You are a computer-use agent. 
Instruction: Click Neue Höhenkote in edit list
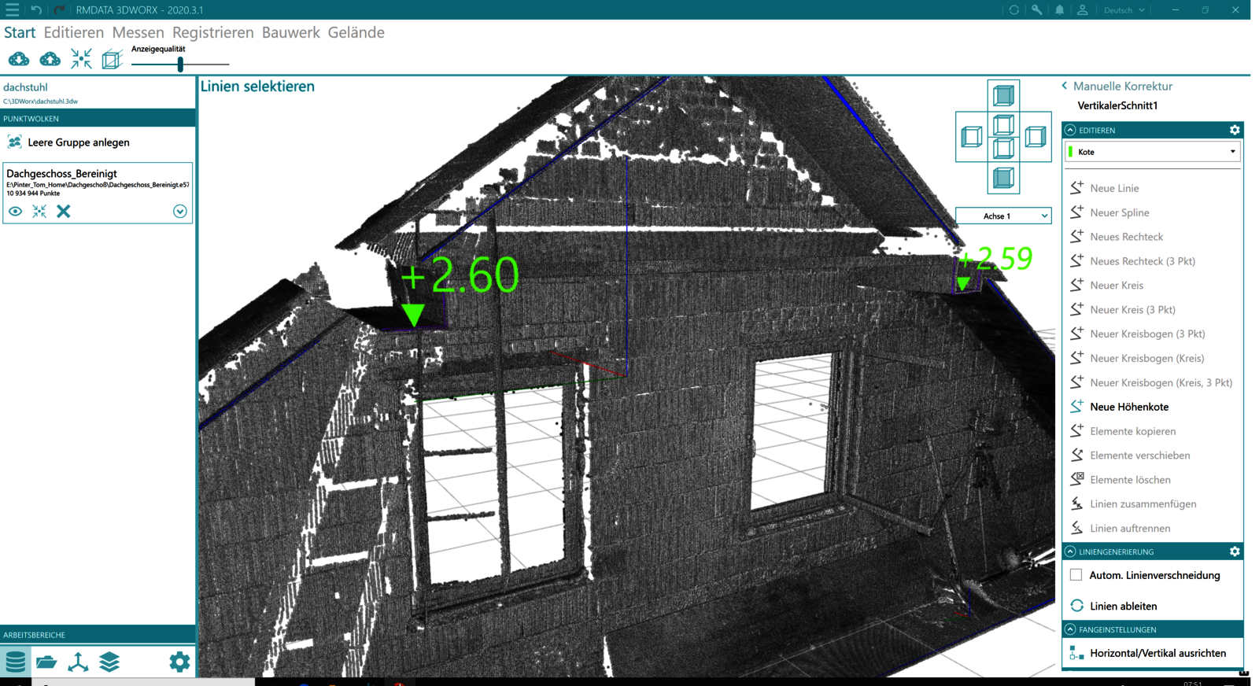point(1128,407)
